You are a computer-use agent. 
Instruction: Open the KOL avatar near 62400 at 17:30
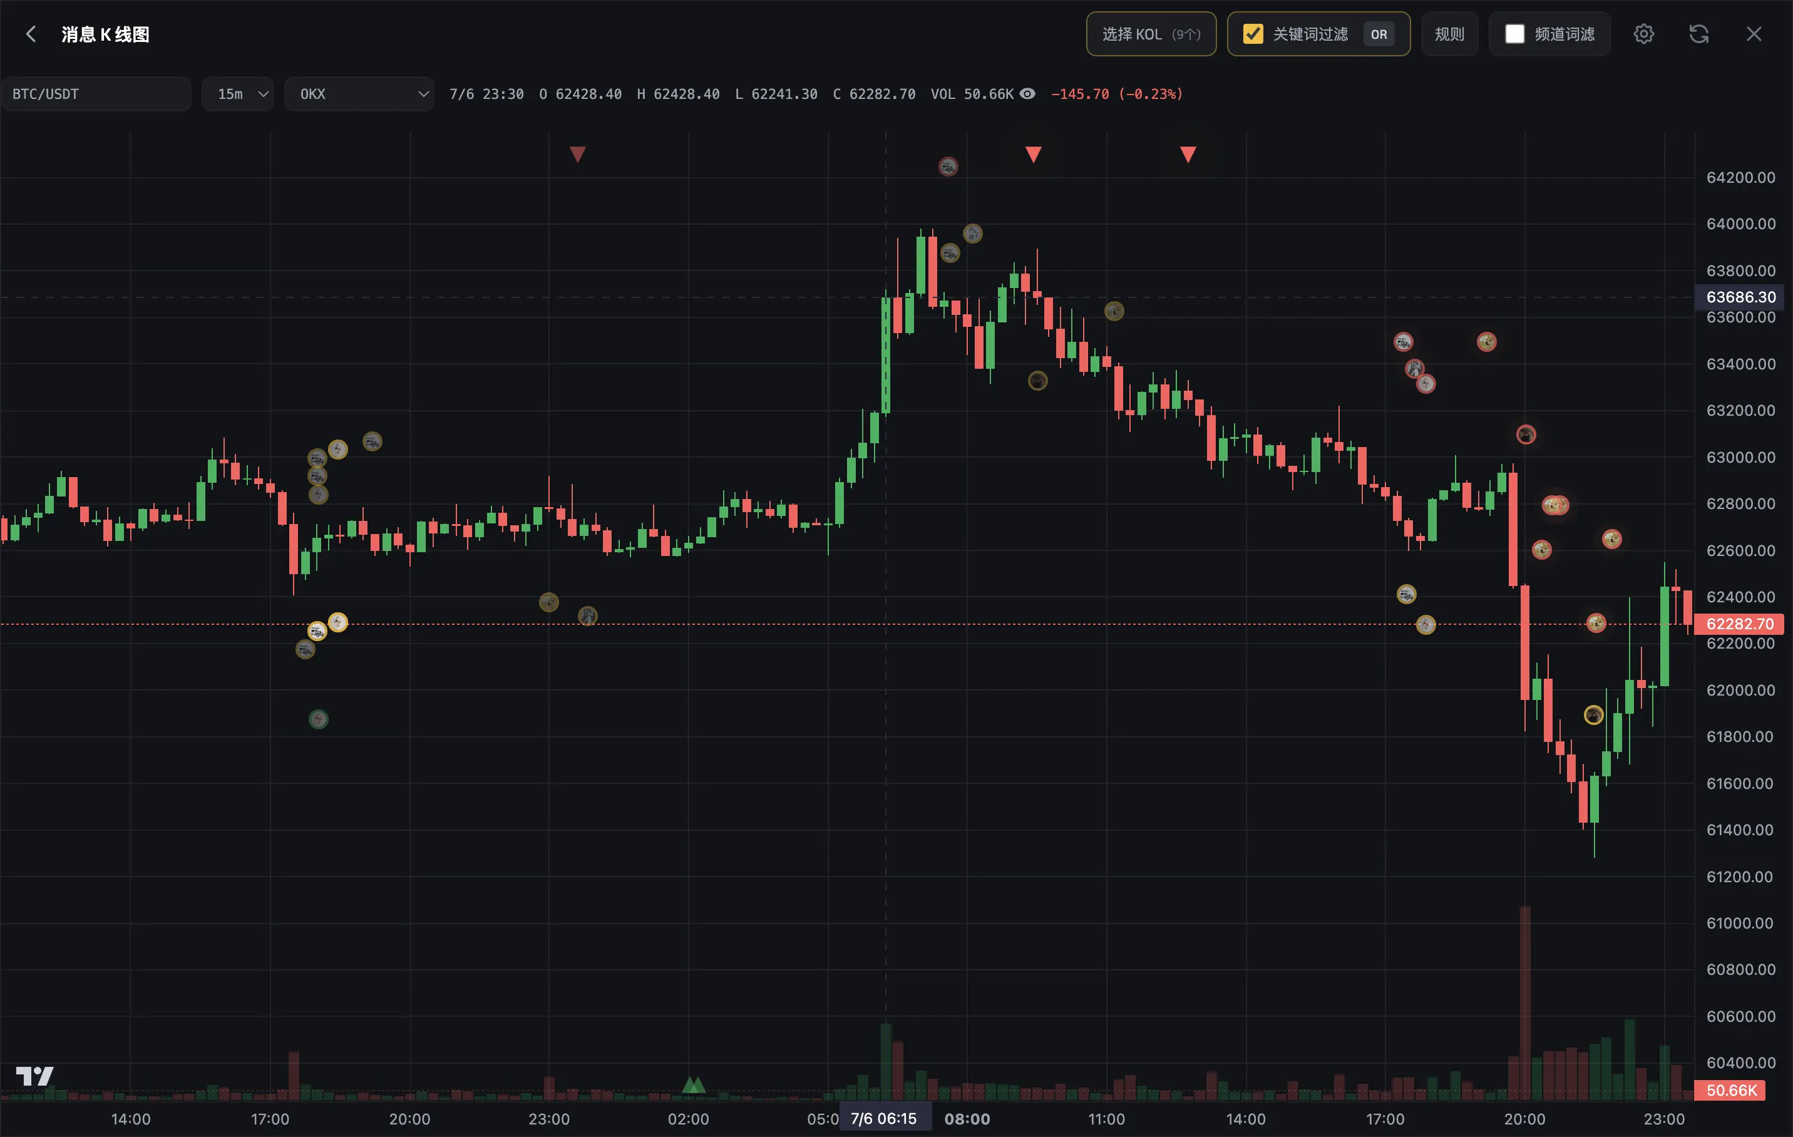[1406, 594]
